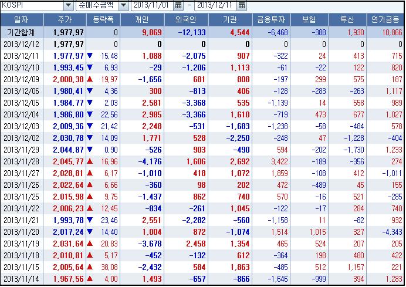Click 금융투자 value 3,422 on 2013/11/28
This screenshot has width=406, height=287.
280,161
